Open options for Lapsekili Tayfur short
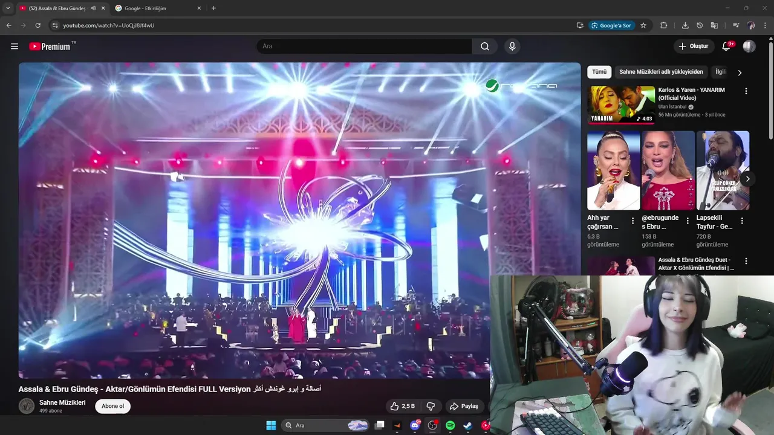Viewport: 774px width, 435px height. pyautogui.click(x=742, y=221)
